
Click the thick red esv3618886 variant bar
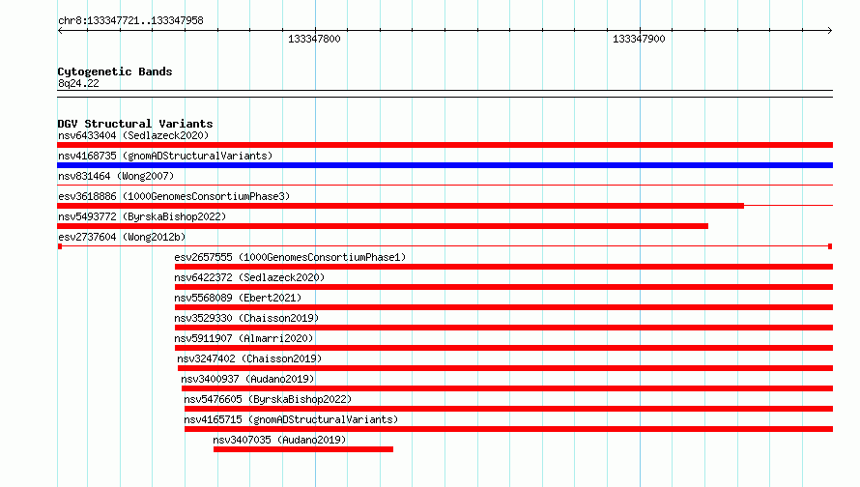click(x=400, y=206)
